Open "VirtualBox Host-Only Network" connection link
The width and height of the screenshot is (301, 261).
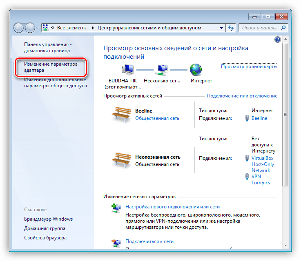point(263,164)
